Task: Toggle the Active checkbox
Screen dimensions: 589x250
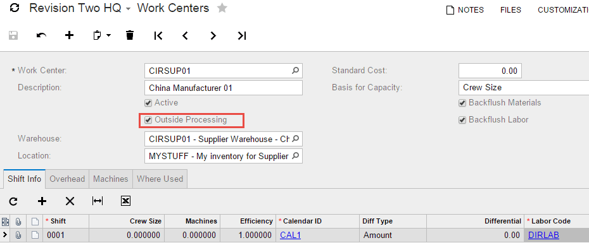Action: pos(148,103)
